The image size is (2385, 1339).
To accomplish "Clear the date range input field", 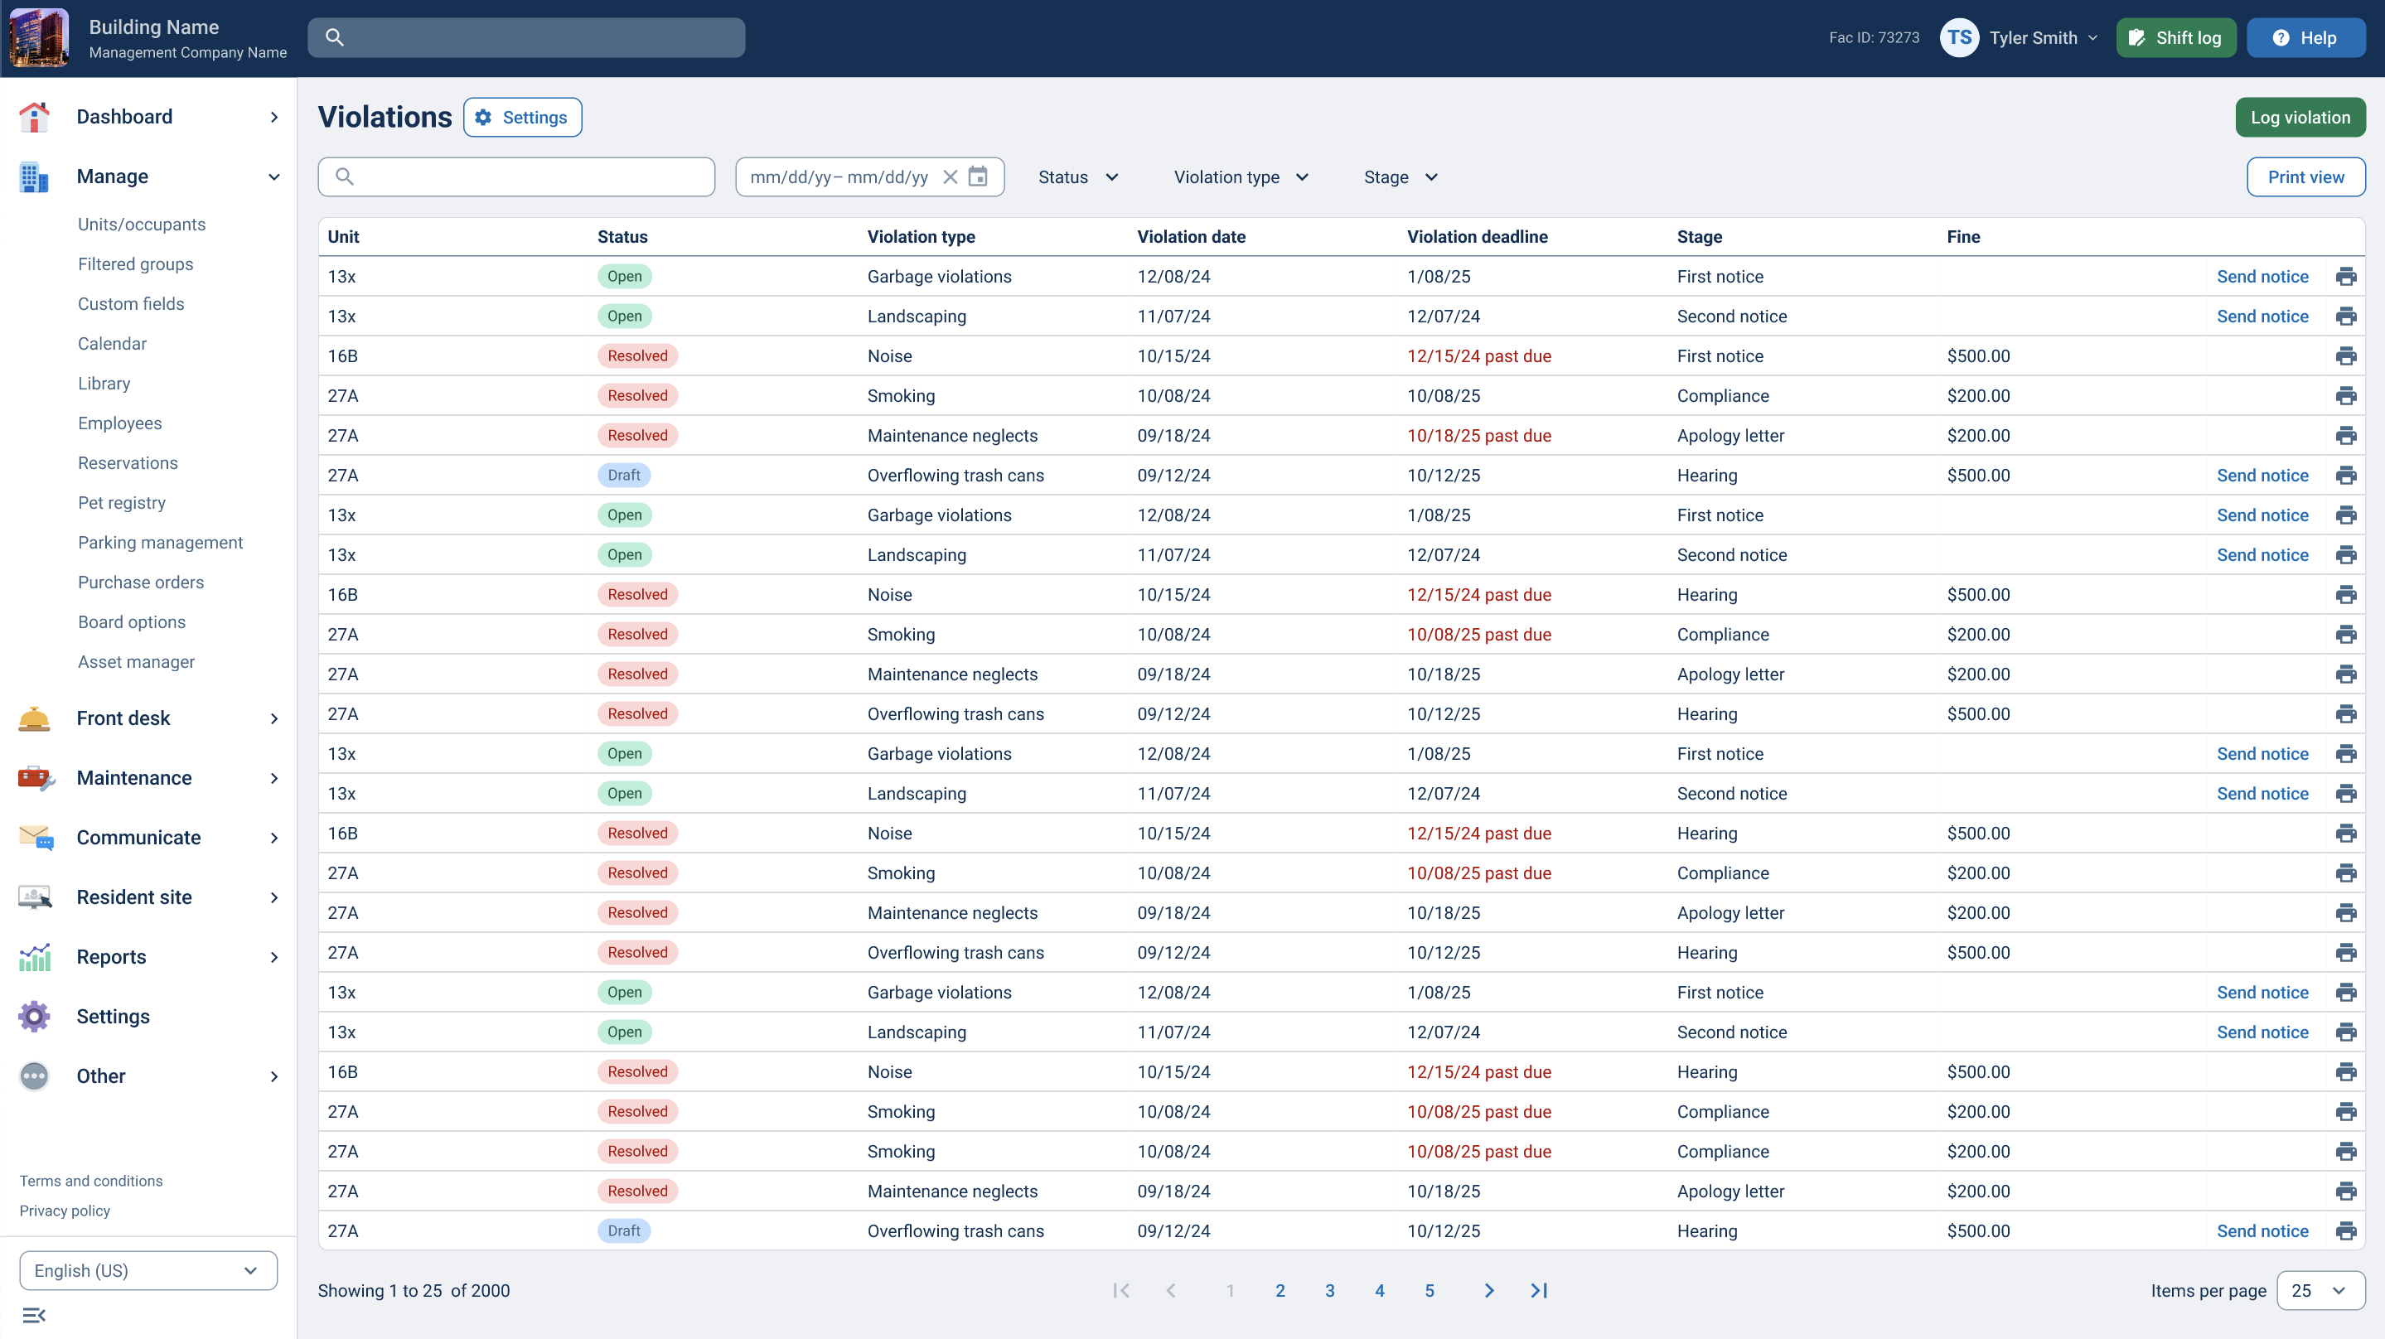I will click(950, 176).
